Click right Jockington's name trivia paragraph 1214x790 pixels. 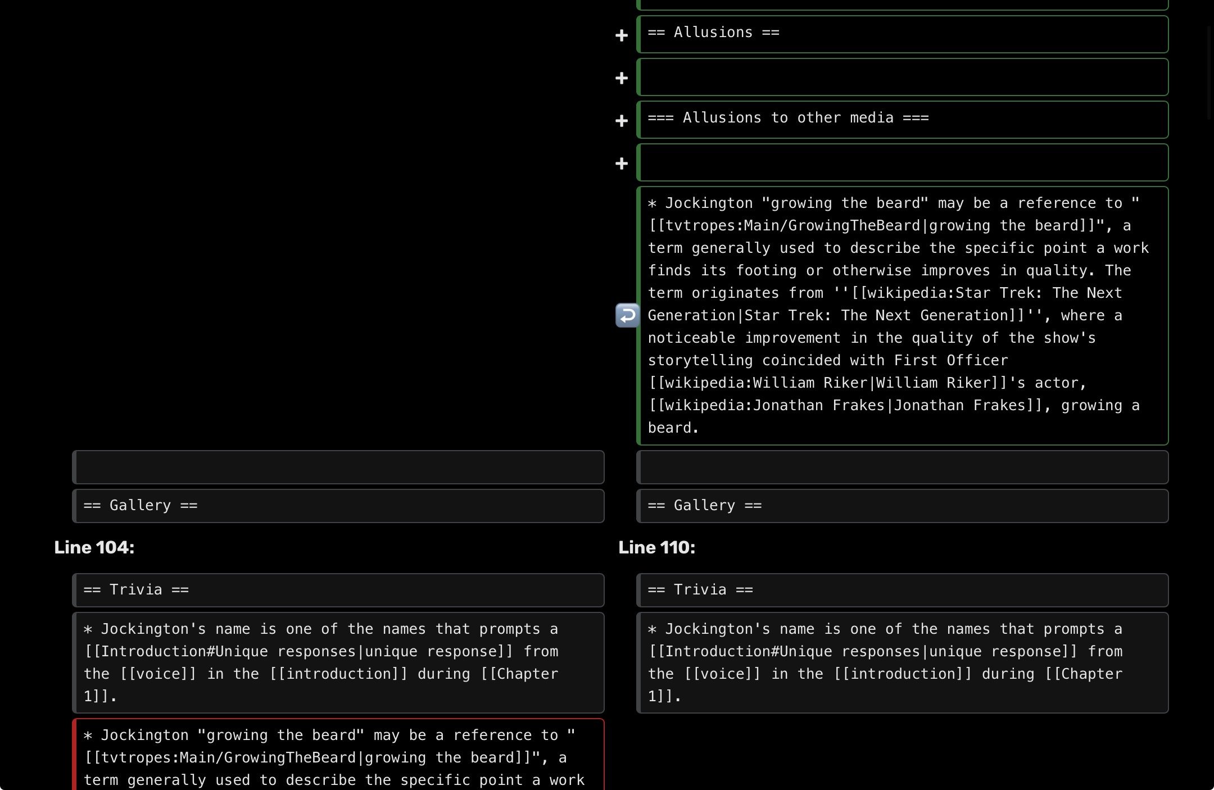(x=903, y=663)
